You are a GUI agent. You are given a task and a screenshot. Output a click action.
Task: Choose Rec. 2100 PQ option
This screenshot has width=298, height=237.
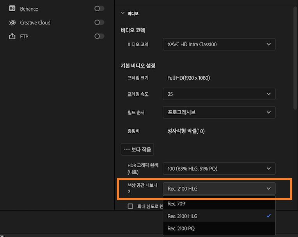tap(219, 228)
